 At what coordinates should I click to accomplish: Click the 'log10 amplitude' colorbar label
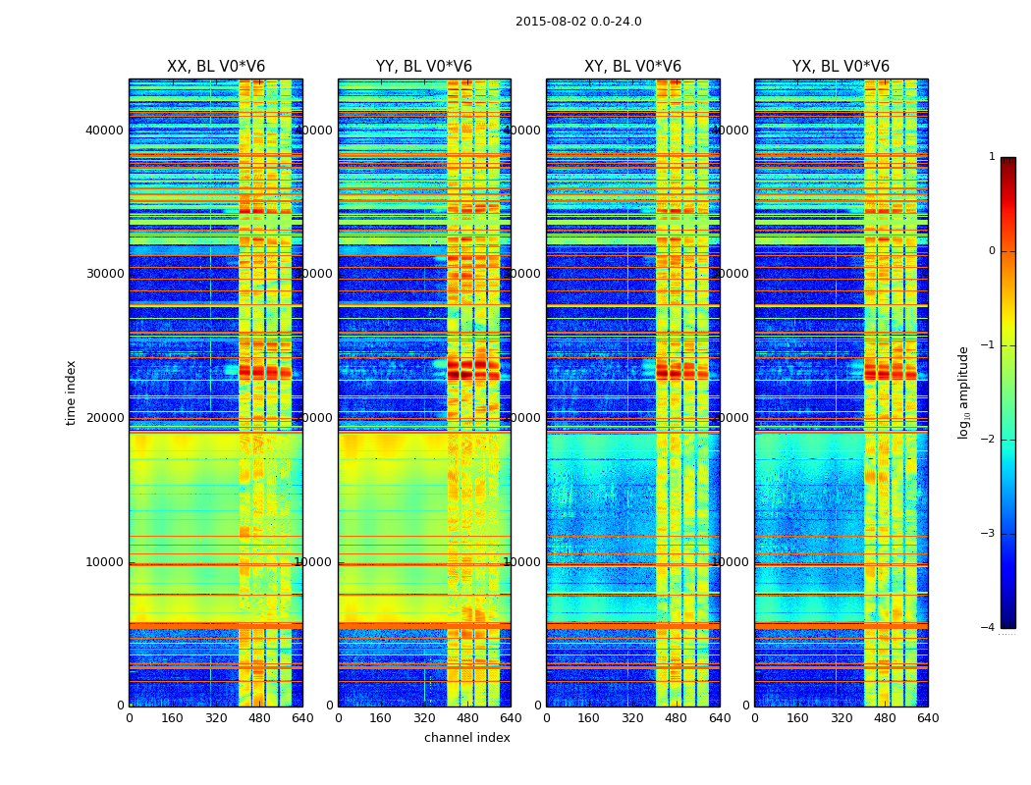pyautogui.click(x=963, y=392)
